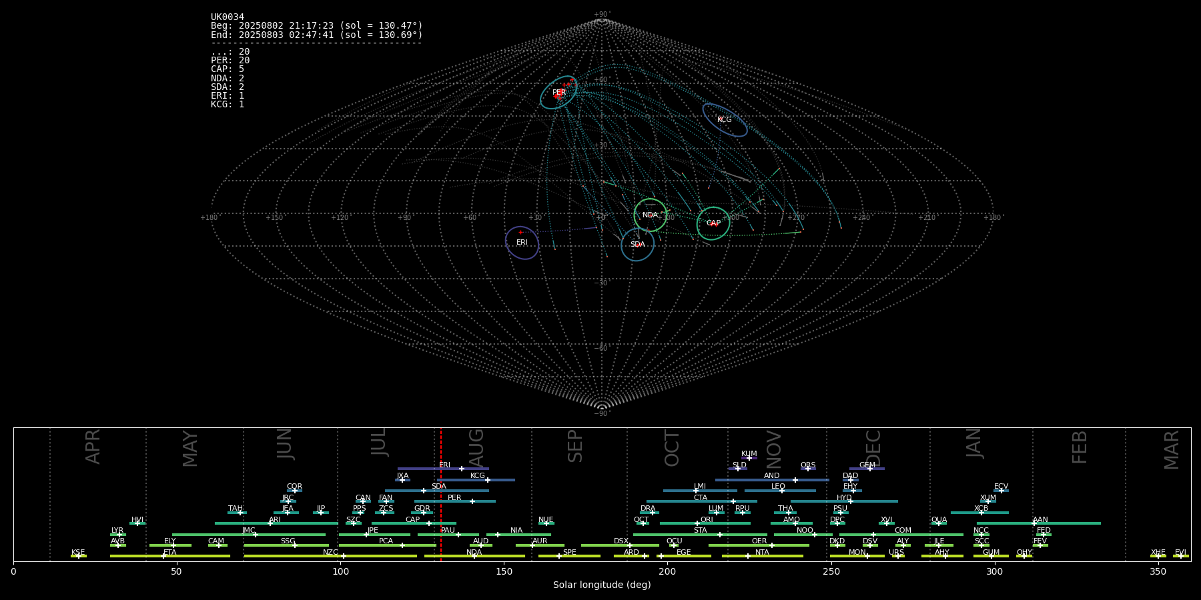Screen dimensions: 1201x600
Task: Click the DEC month label in timeline
Action: pyautogui.click(x=873, y=448)
